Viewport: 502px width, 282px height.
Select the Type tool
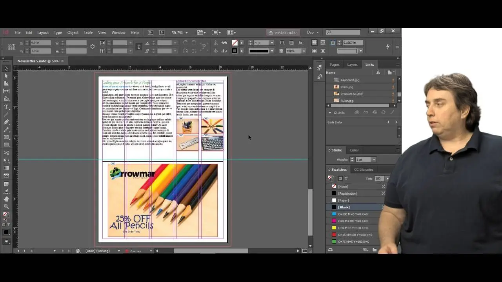(6, 107)
